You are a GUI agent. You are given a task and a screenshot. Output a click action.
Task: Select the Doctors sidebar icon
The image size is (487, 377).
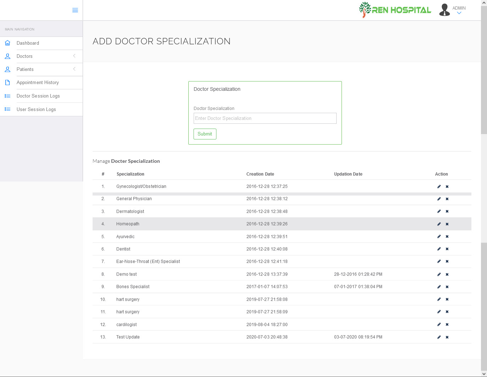click(7, 56)
